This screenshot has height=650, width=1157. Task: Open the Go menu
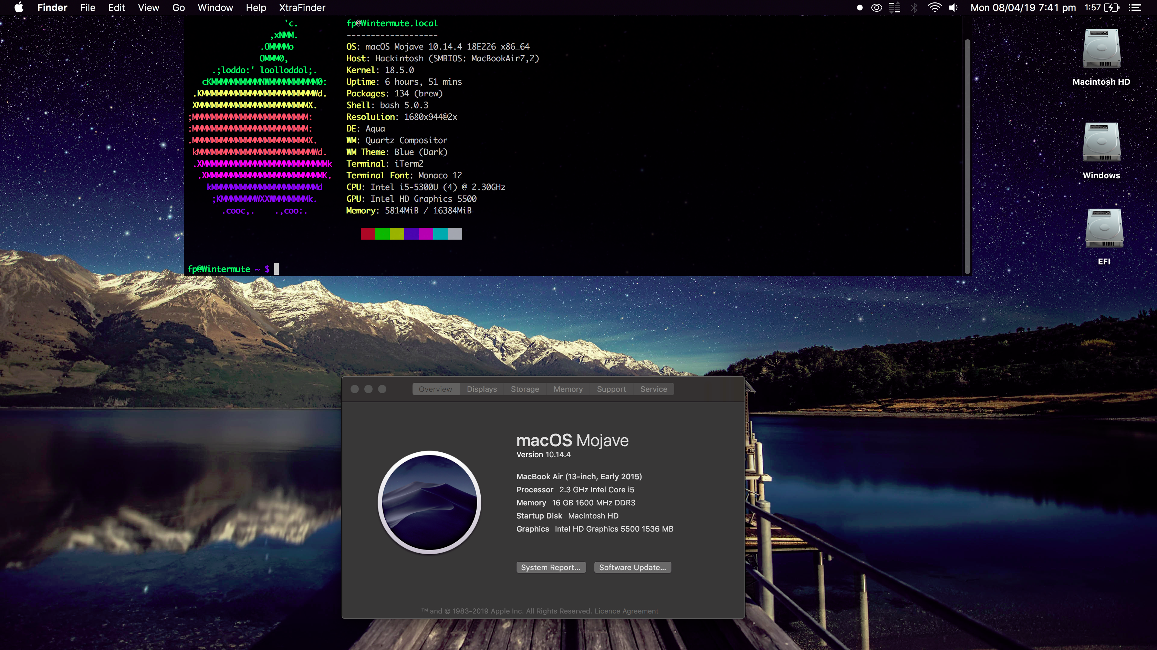178,8
